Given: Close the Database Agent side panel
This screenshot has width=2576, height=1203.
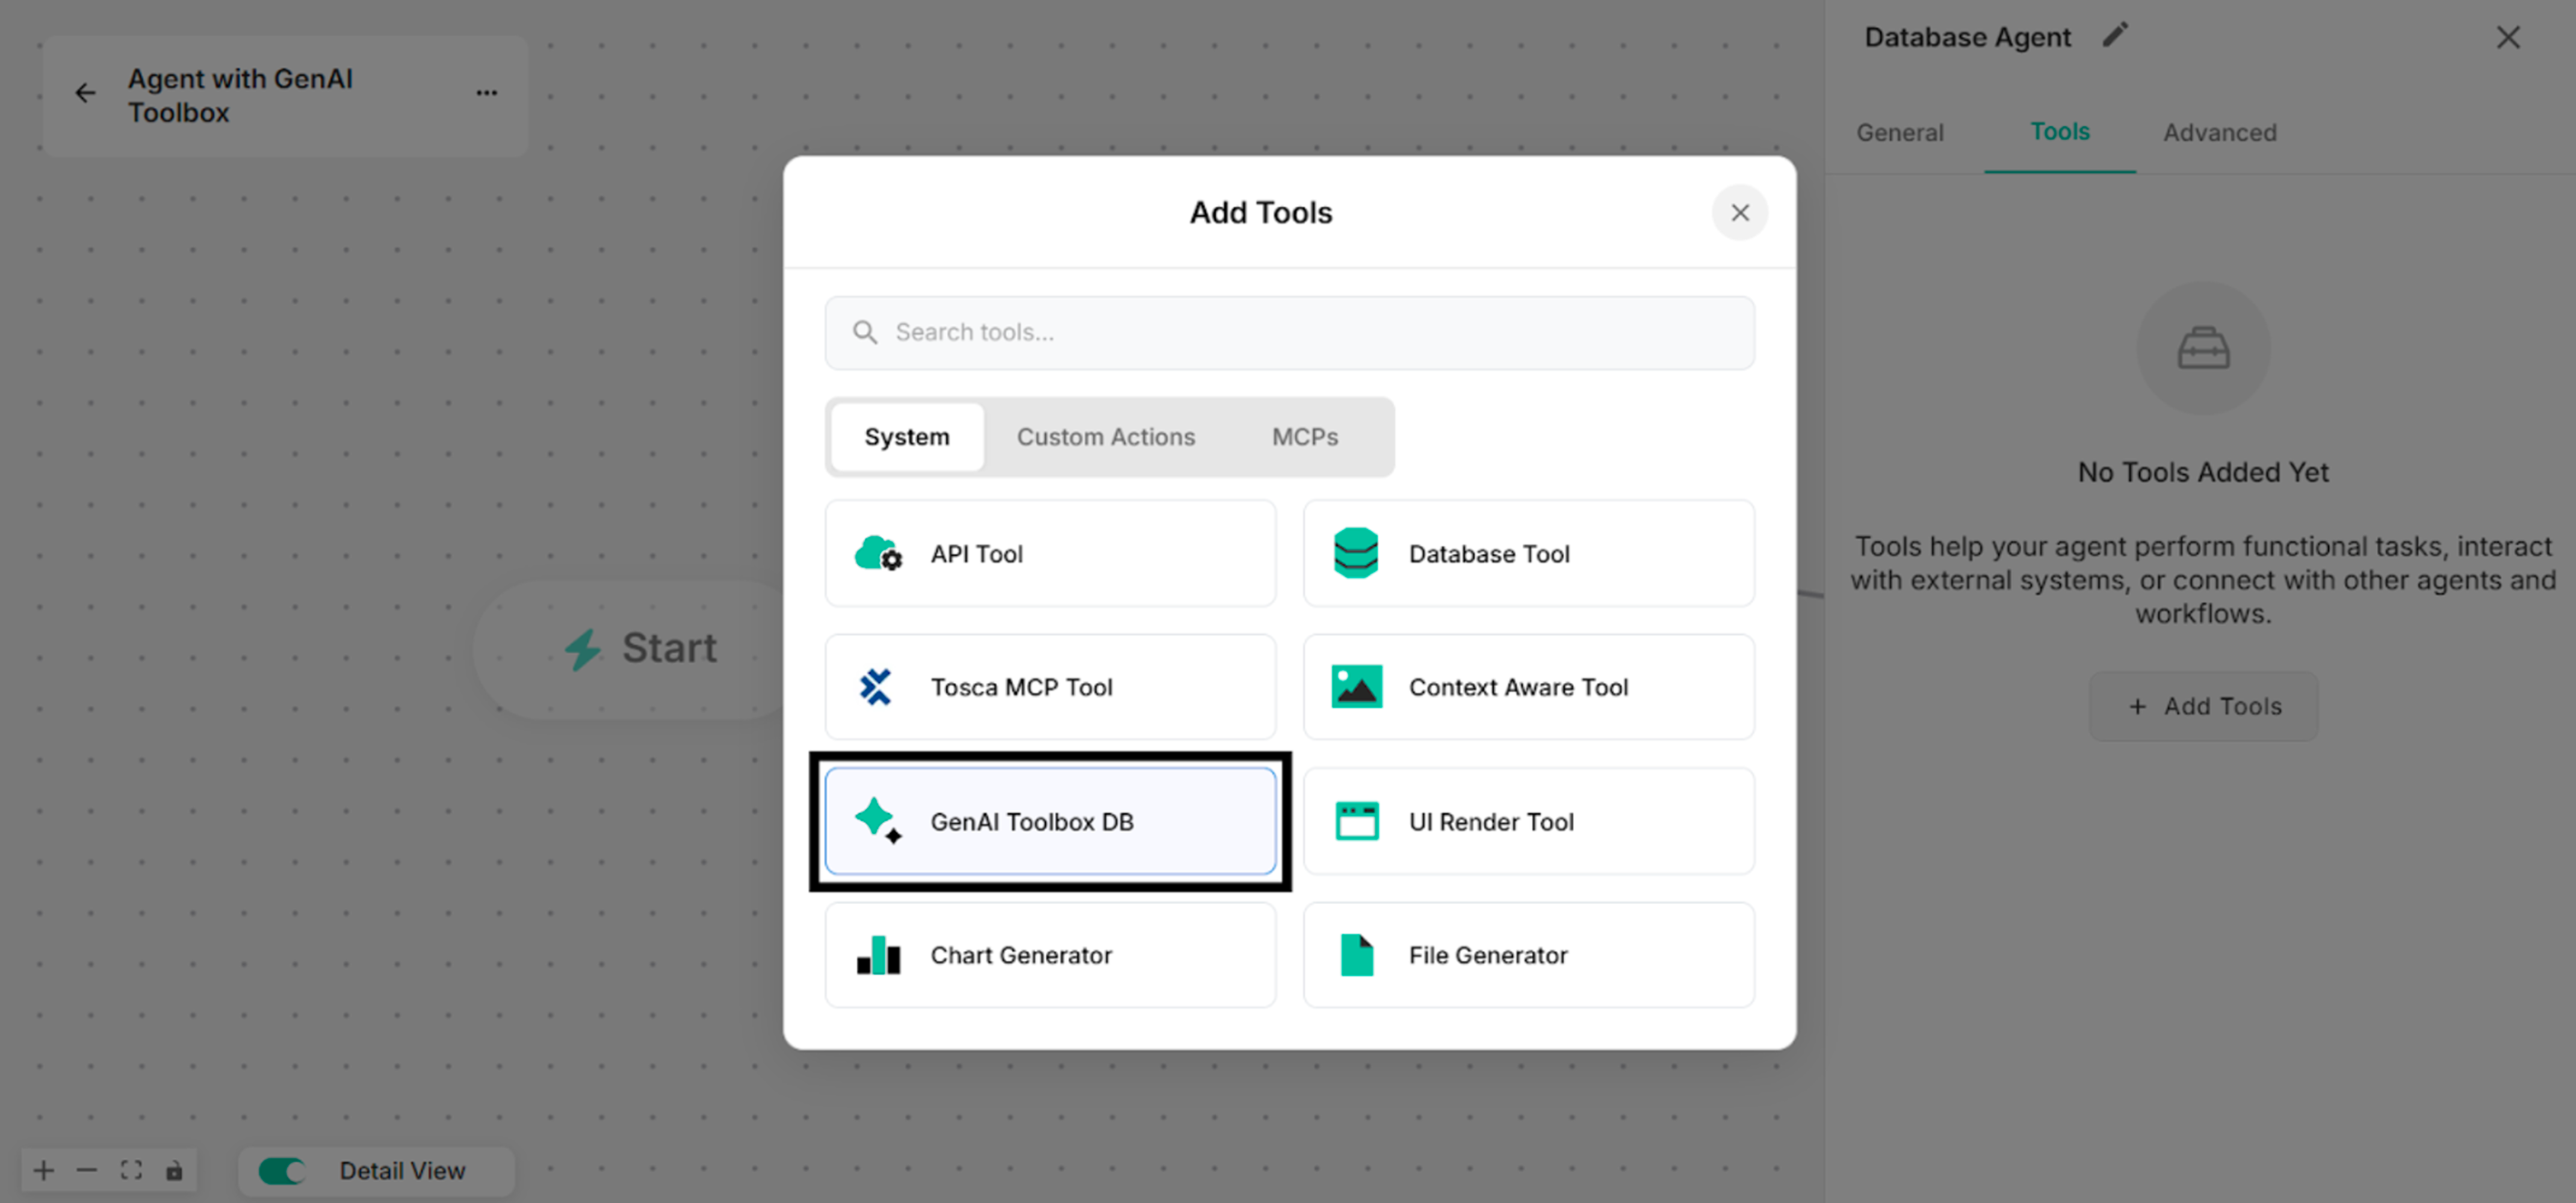Looking at the screenshot, I should pyautogui.click(x=2507, y=38).
